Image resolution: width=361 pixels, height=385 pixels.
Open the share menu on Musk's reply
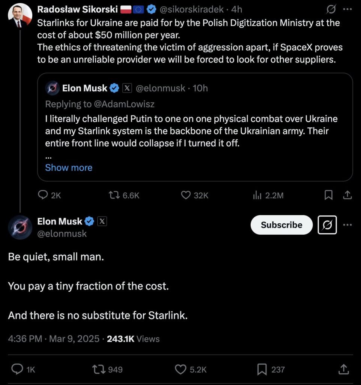(x=343, y=369)
